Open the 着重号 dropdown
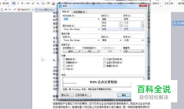Image resolution: width=184 pixels, height=109 pixels. click(x=133, y=51)
